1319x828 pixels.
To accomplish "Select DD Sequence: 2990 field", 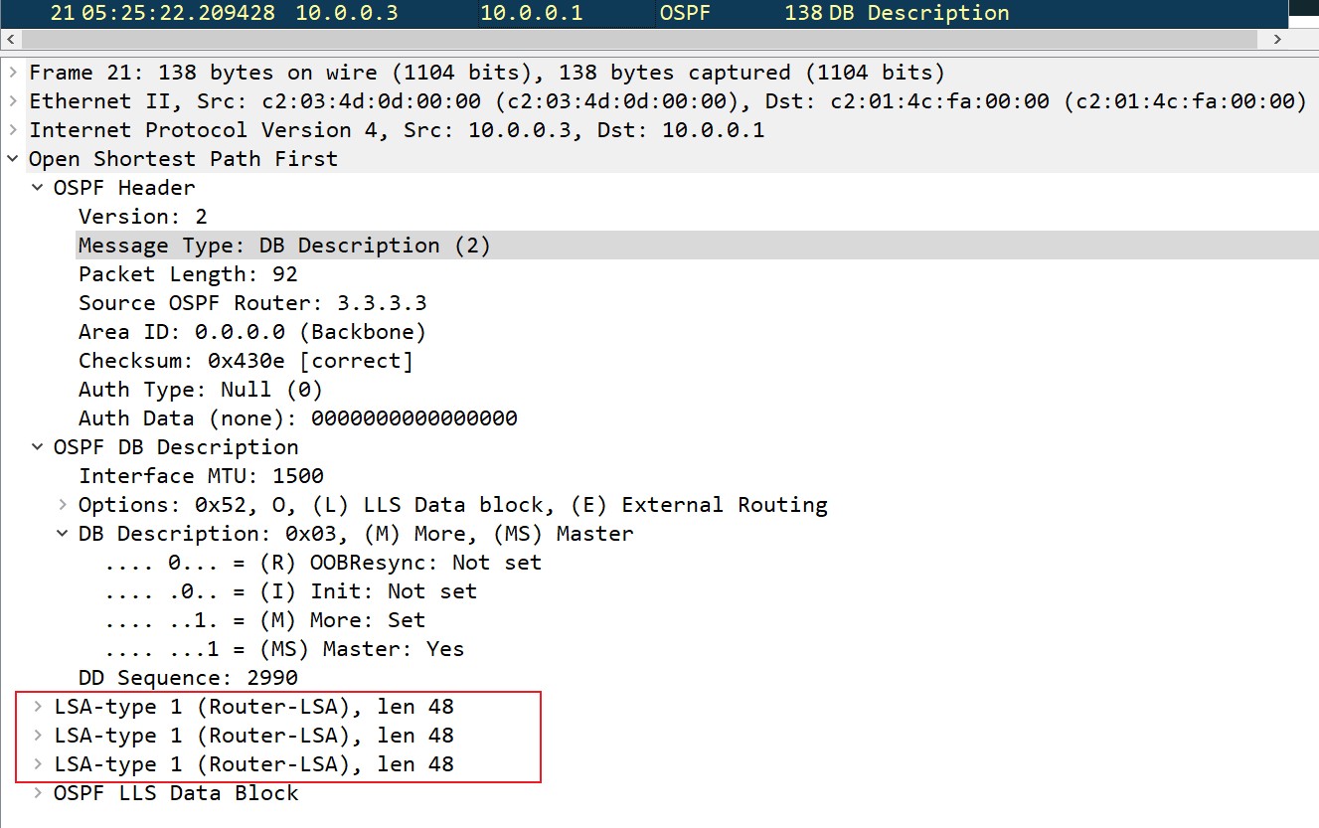I will (188, 678).
